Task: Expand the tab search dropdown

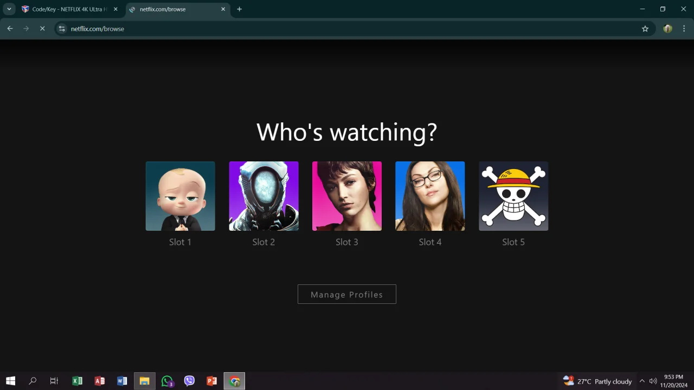Action: click(x=9, y=9)
